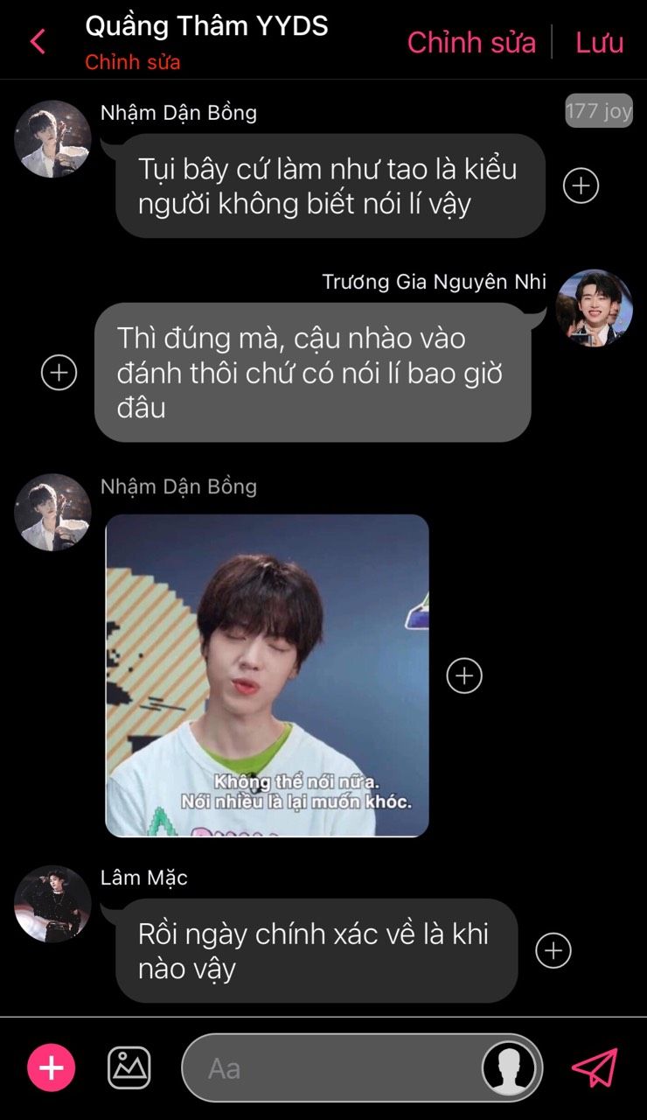Select the "Rồi ngày chính xác về" message bubble
The width and height of the screenshot is (647, 1120).
tap(317, 951)
